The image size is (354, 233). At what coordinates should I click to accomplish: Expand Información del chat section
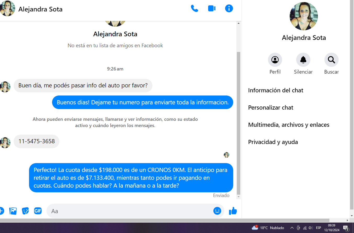[x=276, y=91]
